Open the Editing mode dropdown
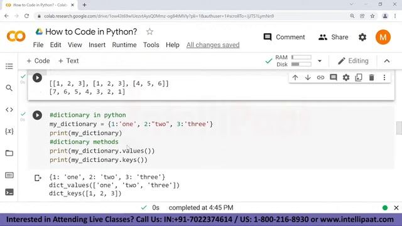The height and width of the screenshot is (226, 402). pos(353,61)
